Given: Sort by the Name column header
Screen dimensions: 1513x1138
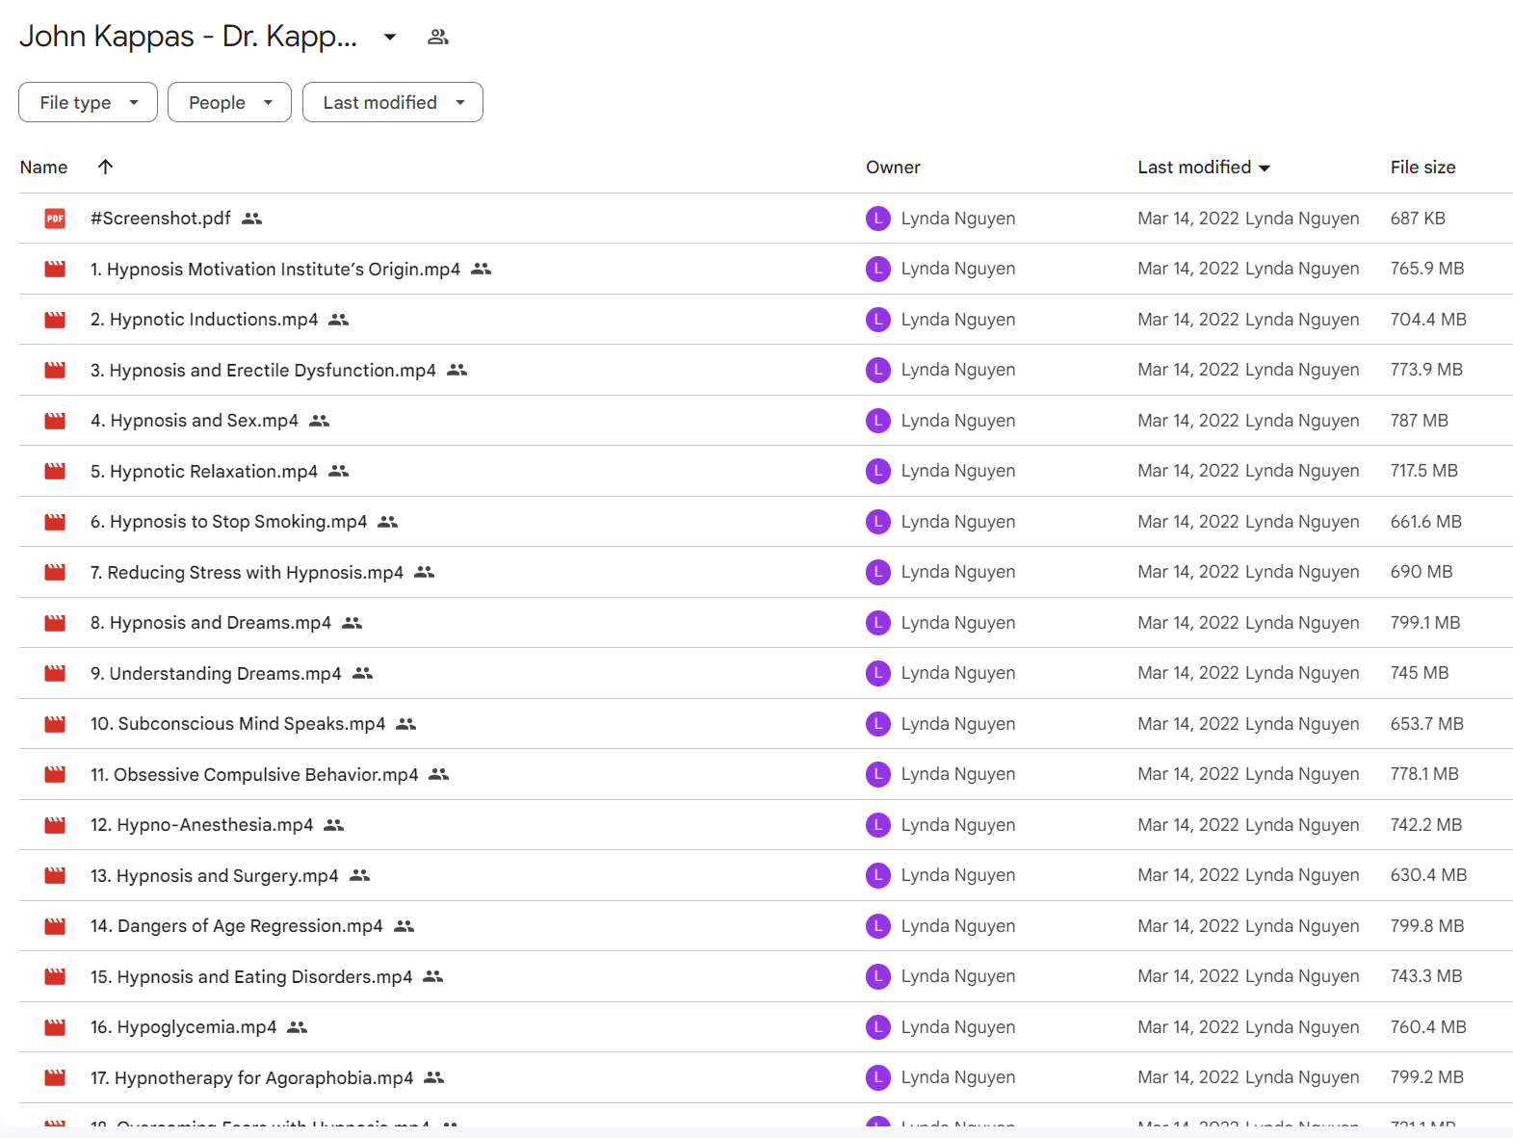Looking at the screenshot, I should click(x=43, y=167).
